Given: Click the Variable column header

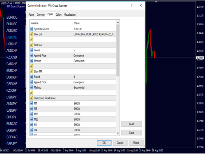Looking at the screenshot, I should tap(51, 23).
